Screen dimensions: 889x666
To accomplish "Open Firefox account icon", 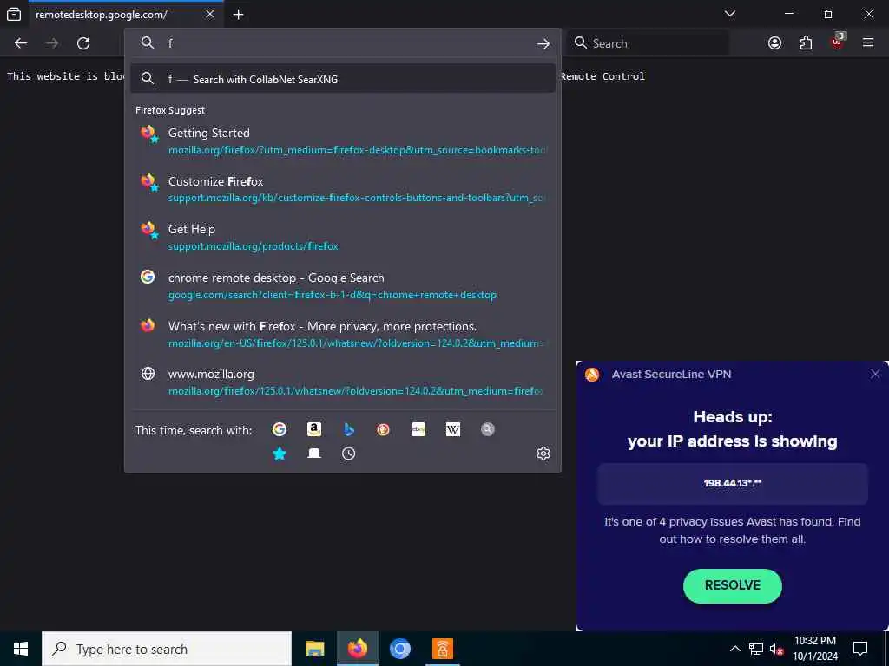I will click(x=774, y=43).
